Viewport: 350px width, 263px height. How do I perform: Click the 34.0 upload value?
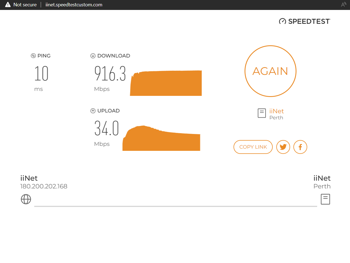pos(107,128)
